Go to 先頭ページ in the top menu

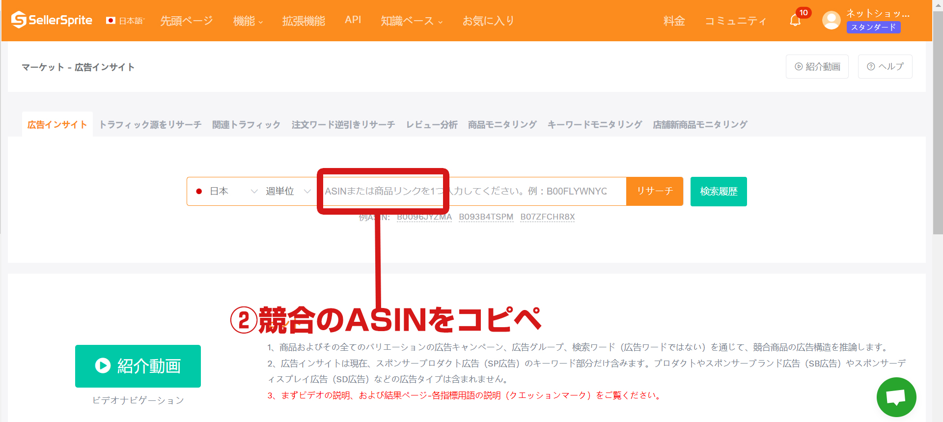click(187, 21)
